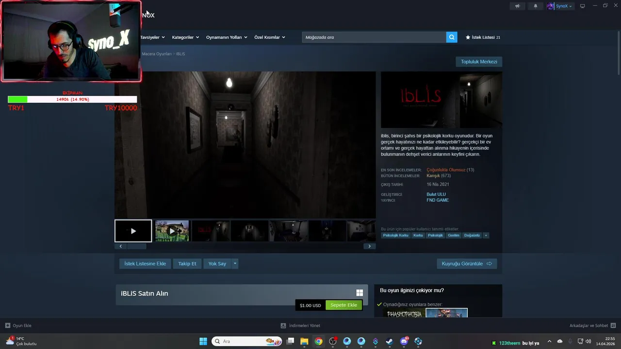The image size is (621, 349).
Task: Open the network tray icon
Action: 580,342
